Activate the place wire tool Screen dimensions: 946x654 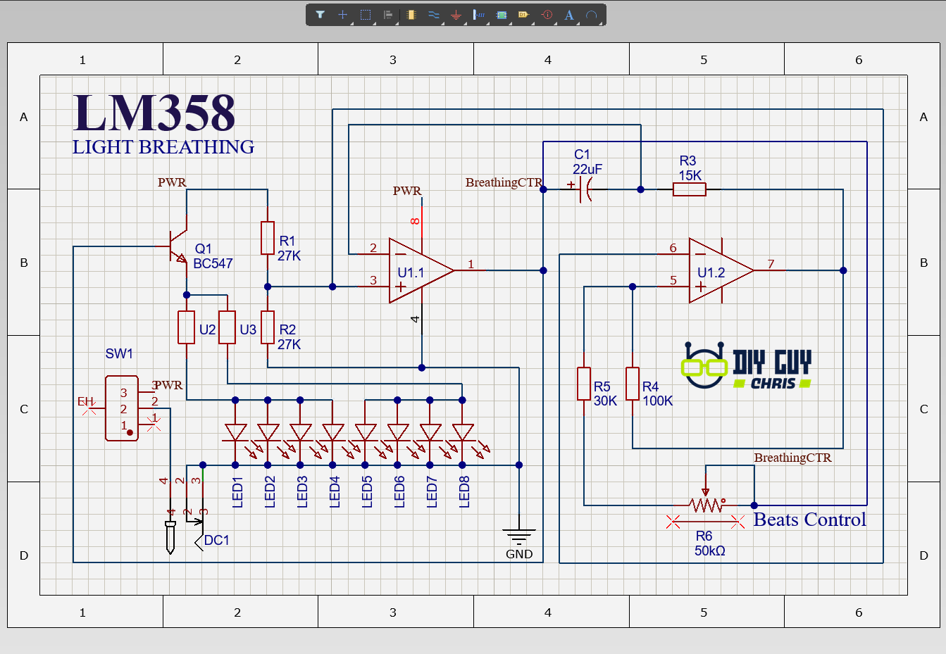[x=433, y=14]
